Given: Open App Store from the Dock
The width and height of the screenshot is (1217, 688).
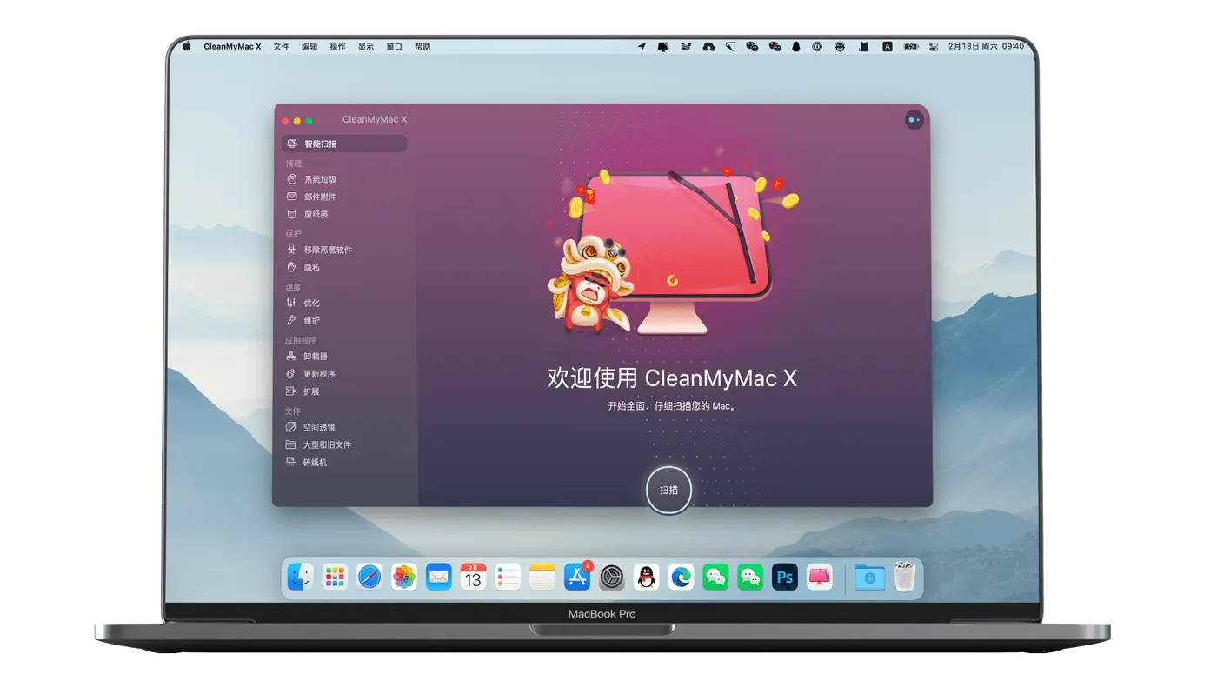Looking at the screenshot, I should click(x=577, y=576).
